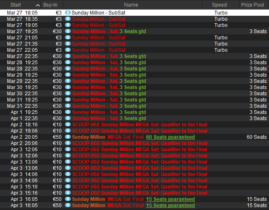Click the 8-max icon on the Mar 27 22:05 row

pyautogui.click(x=68, y=50)
